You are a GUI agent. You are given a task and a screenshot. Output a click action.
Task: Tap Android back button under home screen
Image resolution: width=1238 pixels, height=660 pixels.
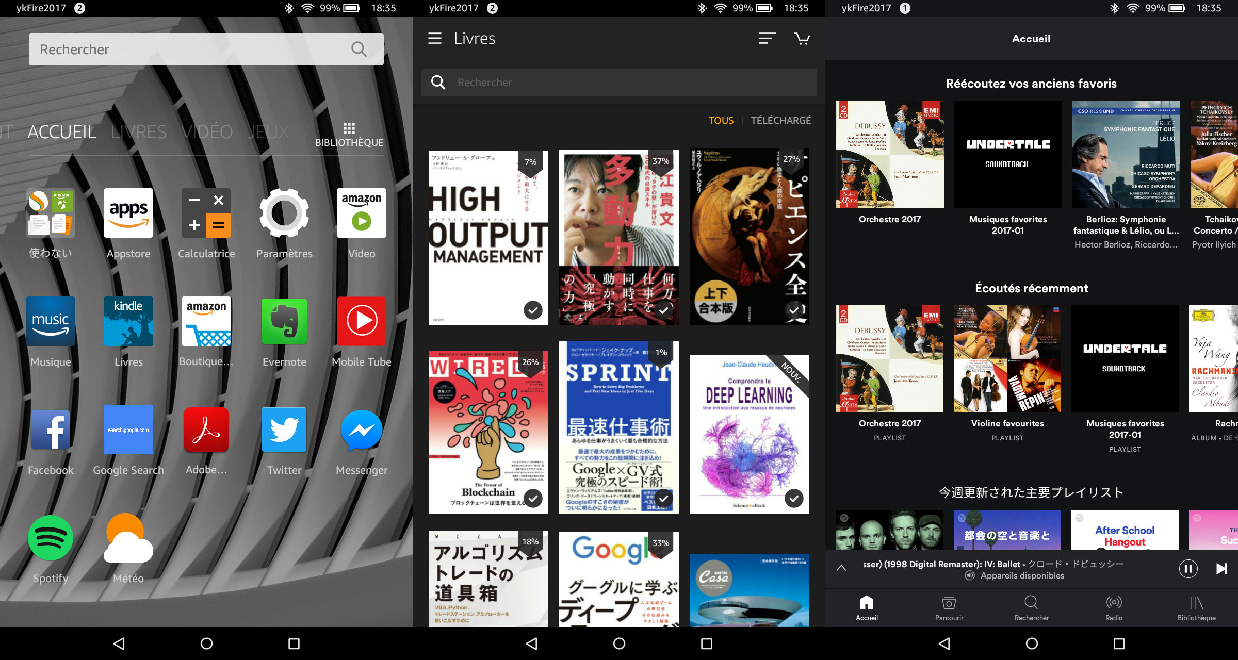tap(119, 643)
